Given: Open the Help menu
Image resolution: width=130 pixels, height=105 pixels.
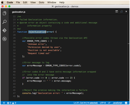Looking at the screenshot, I should tap(62, 2).
